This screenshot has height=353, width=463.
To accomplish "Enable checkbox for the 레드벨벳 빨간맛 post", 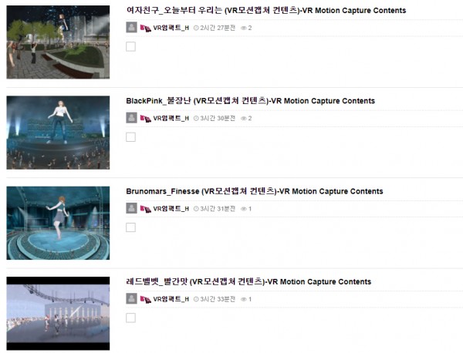I will (x=131, y=318).
